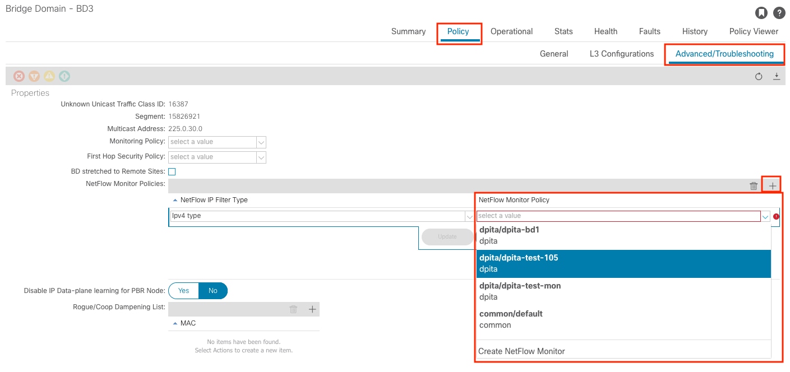Screen dimensions: 790x372
Task: Open the bookmark icon in the top bar
Action: (x=761, y=12)
